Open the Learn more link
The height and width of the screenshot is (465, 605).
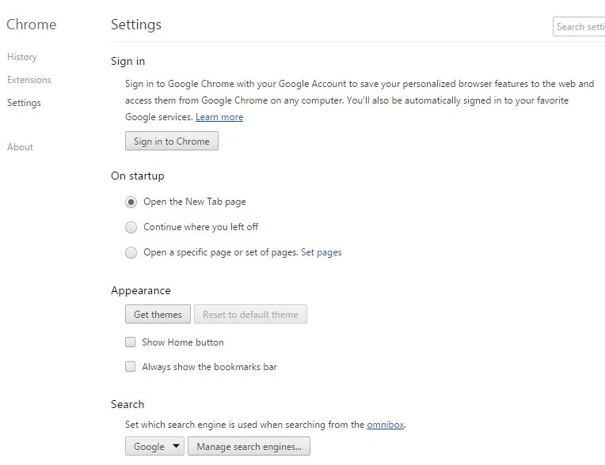(219, 117)
